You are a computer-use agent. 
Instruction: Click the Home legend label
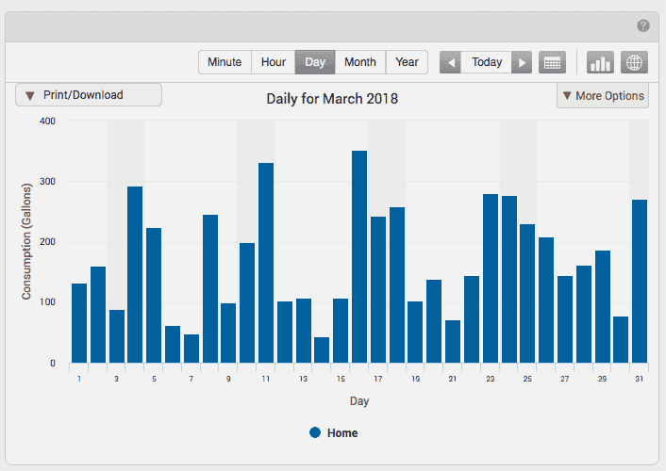(342, 433)
